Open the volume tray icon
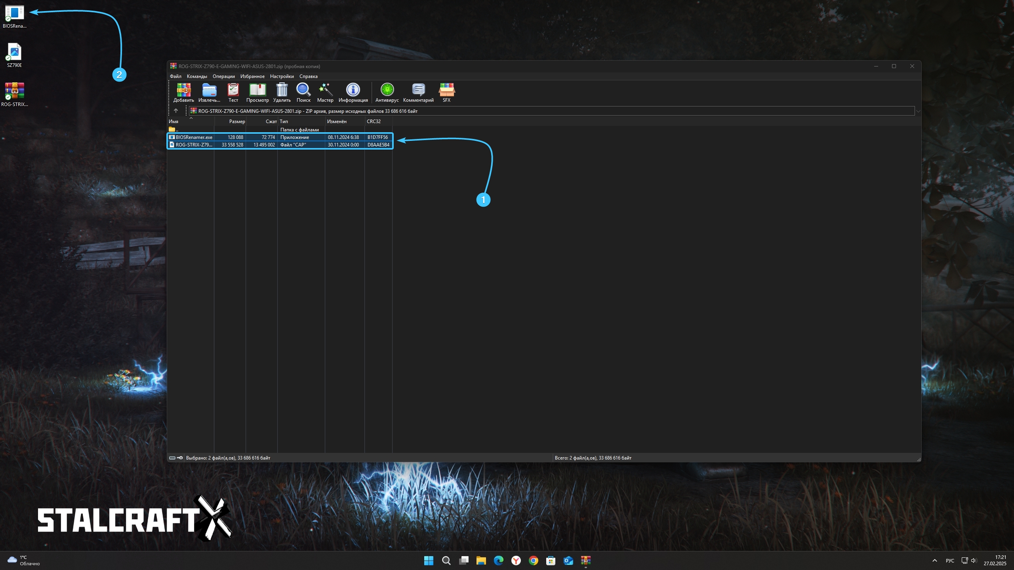The image size is (1014, 570). point(974,560)
